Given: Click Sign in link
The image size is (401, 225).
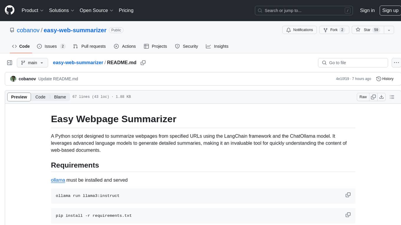Looking at the screenshot, I should (x=367, y=10).
